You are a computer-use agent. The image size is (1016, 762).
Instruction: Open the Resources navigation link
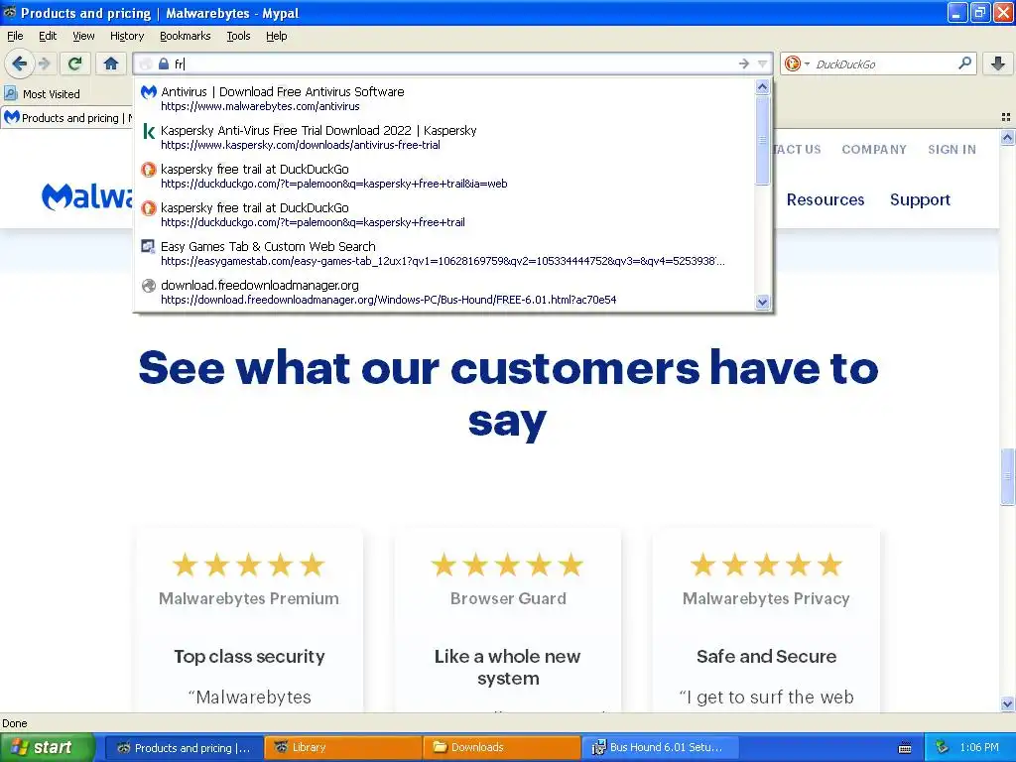click(825, 199)
